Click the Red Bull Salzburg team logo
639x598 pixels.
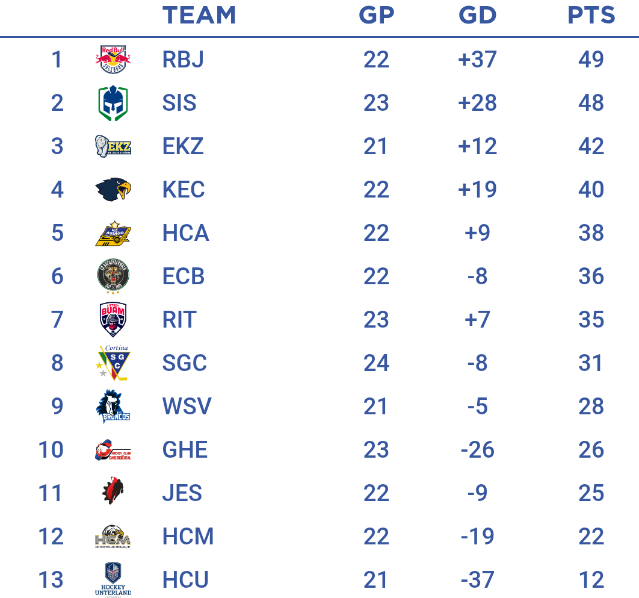pyautogui.click(x=113, y=60)
